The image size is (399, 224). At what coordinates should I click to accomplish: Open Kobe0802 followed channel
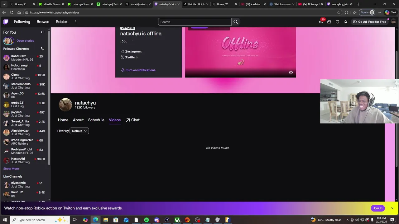25,58
